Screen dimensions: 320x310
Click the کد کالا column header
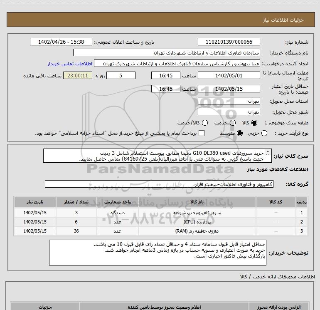pos(276,202)
